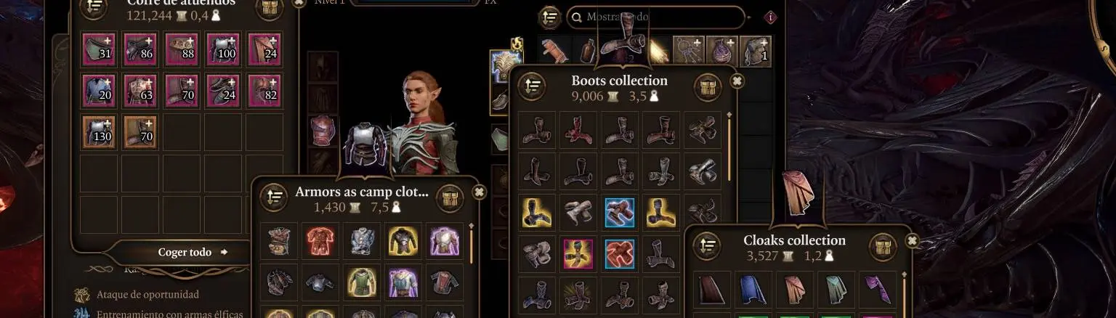Viewport: 1116px width, 318px height.
Task: Pick the blue cloak in Cloaks collection
Action: (x=753, y=288)
